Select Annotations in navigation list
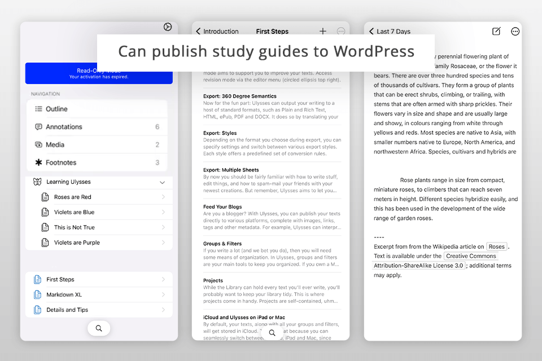 [97, 127]
